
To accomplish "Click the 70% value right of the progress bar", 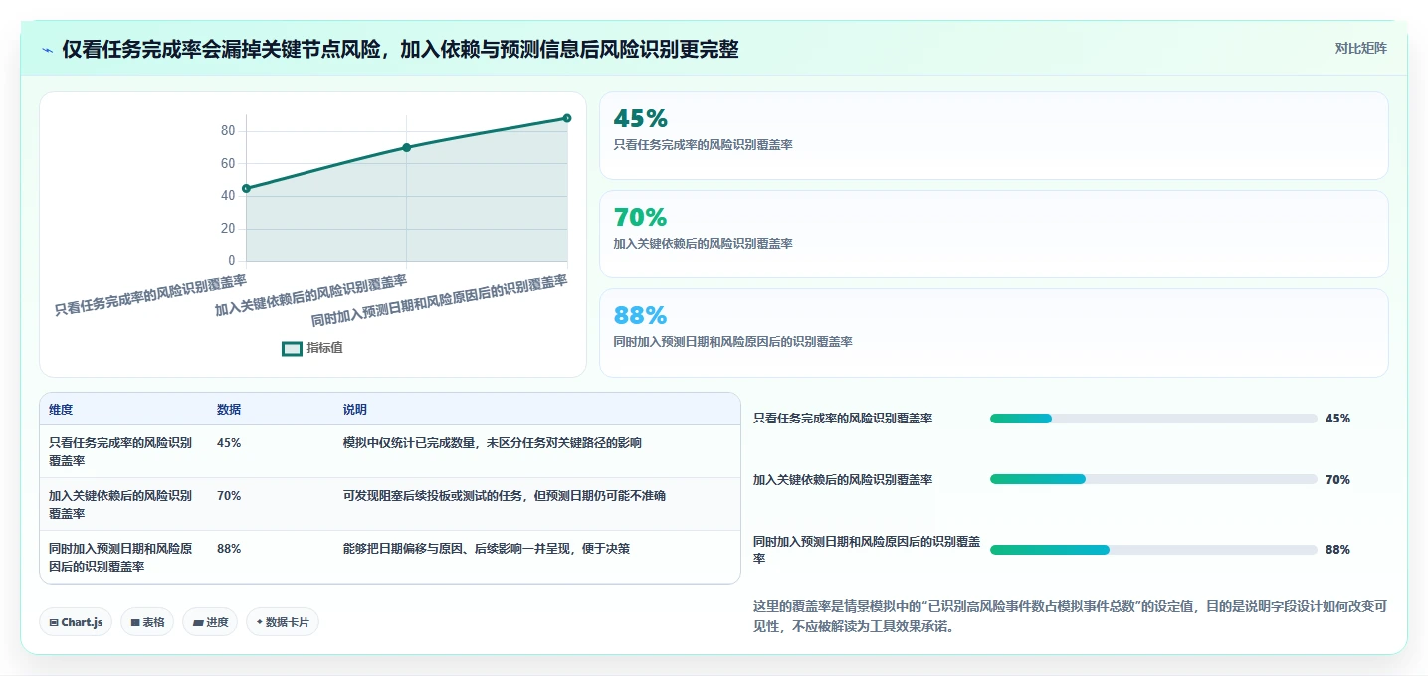I will [1337, 480].
